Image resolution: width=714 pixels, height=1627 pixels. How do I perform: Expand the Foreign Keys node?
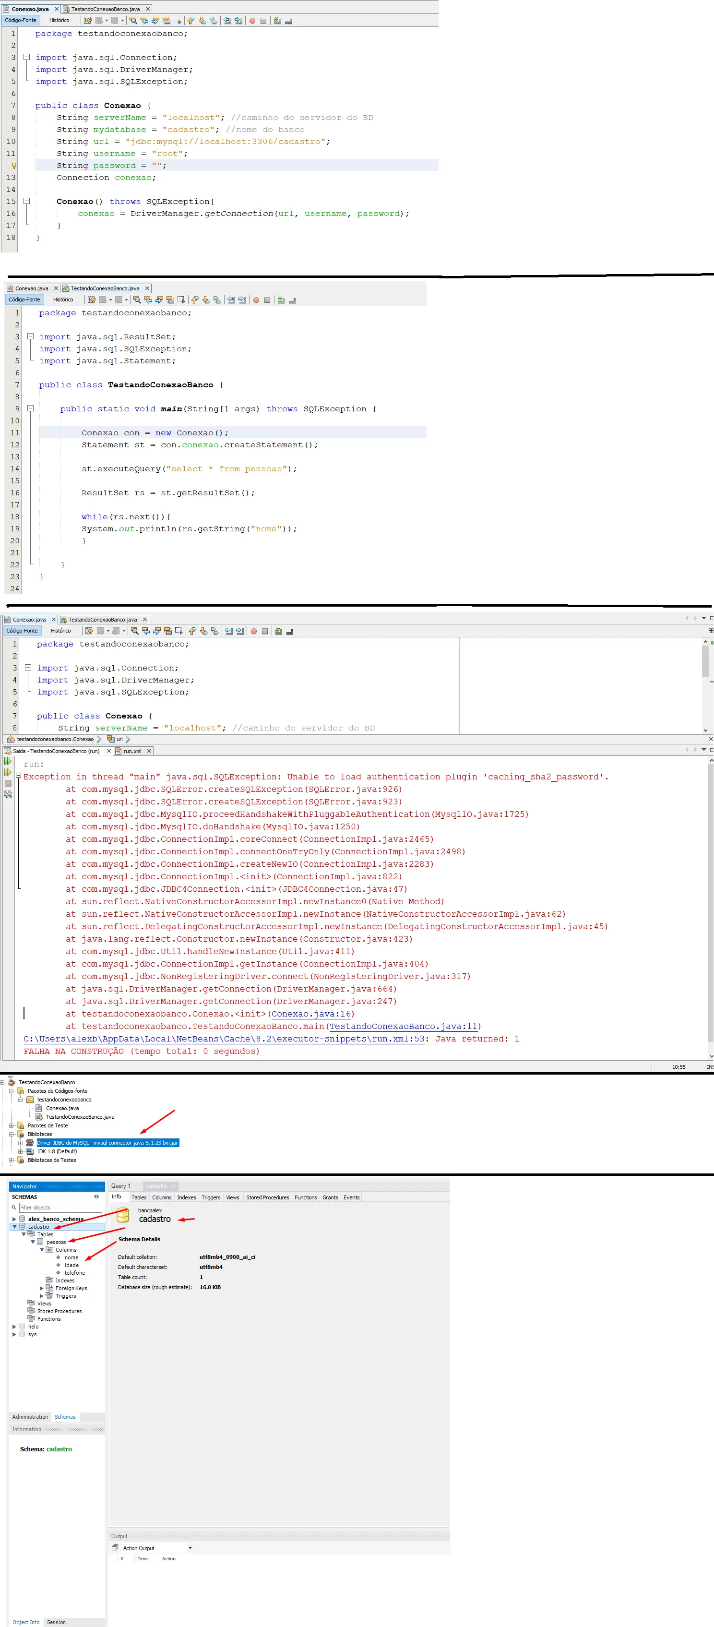[42, 1288]
